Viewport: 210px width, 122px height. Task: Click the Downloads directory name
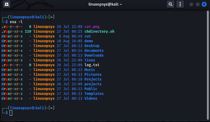(x=94, y=55)
